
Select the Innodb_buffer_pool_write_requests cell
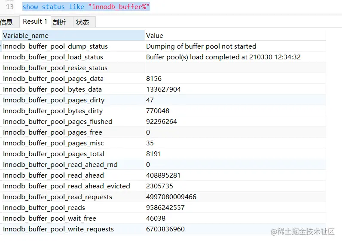(73, 229)
